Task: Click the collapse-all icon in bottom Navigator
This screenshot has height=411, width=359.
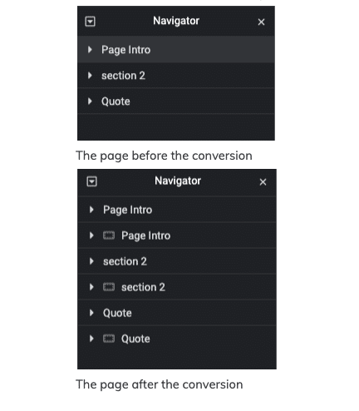Action: coord(91,181)
